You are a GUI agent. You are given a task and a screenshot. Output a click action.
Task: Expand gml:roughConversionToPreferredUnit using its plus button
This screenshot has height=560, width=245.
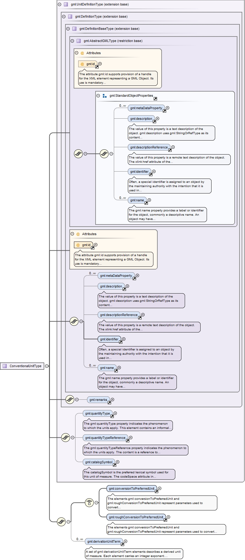(x=169, y=517)
